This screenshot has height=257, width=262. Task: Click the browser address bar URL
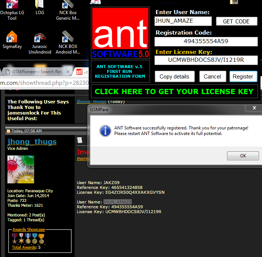pyautogui.click(x=44, y=83)
